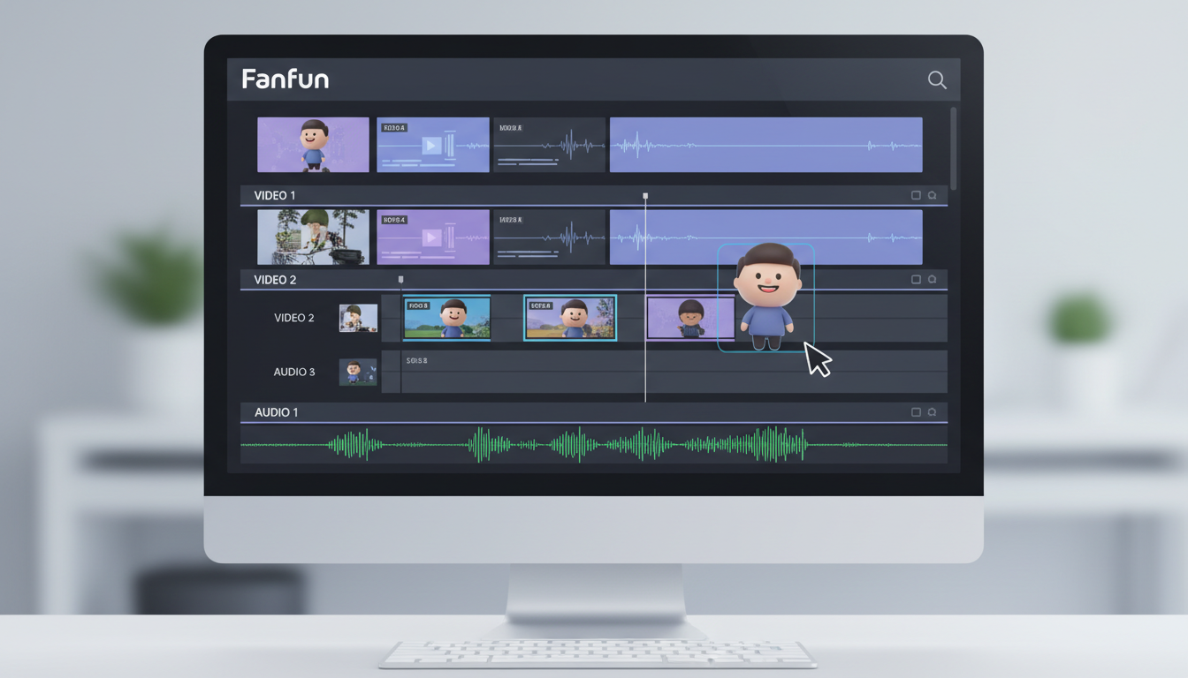Viewport: 1188px width, 678px height.
Task: Select the long blue waveform clip in VIDEO 1 track
Action: [x=766, y=237]
